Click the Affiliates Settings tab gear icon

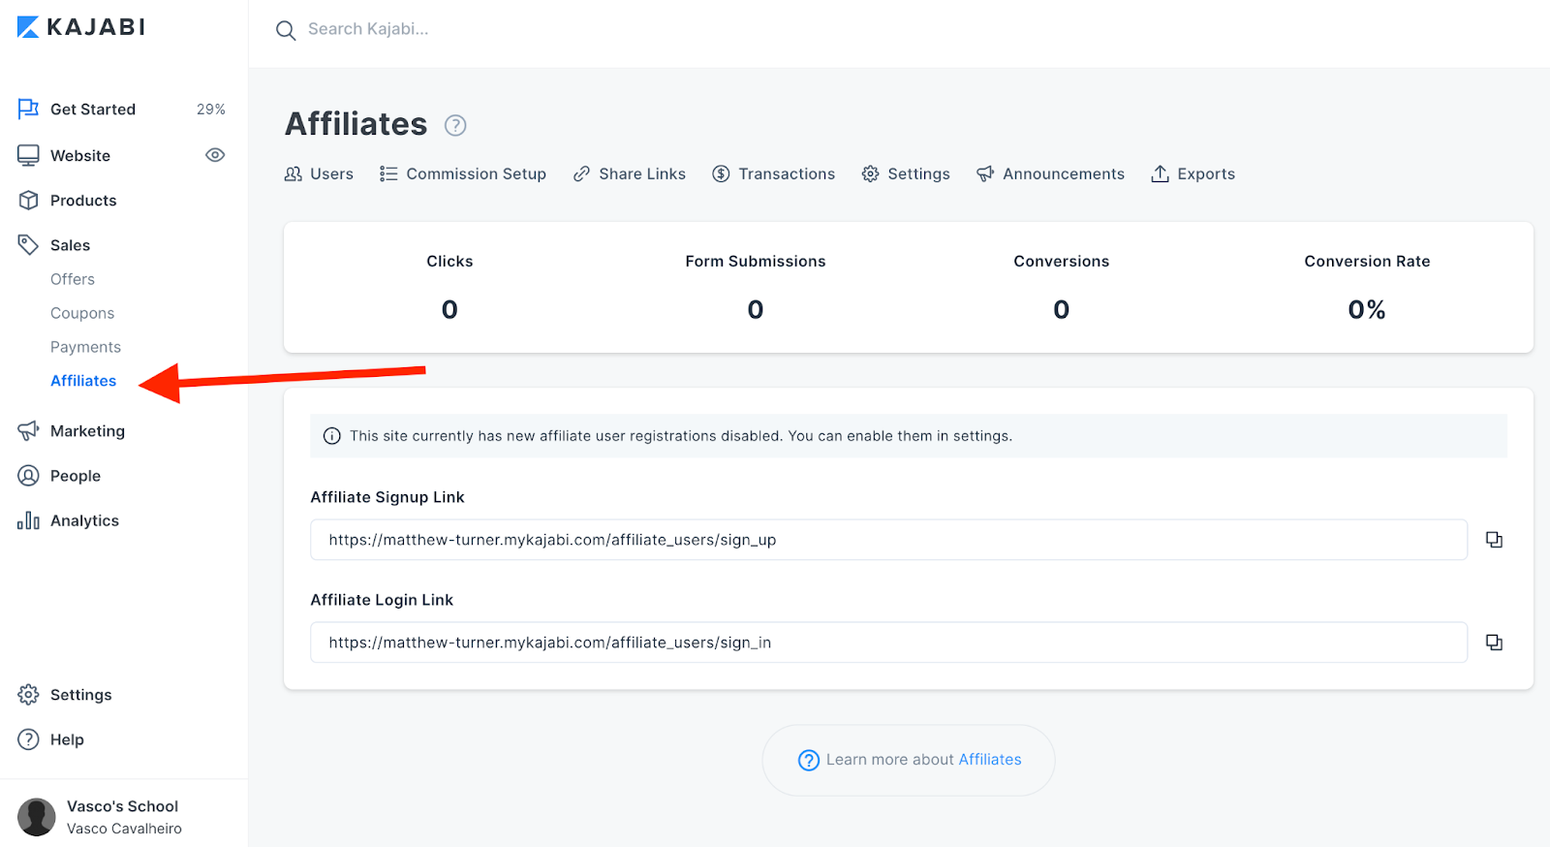[x=870, y=173]
